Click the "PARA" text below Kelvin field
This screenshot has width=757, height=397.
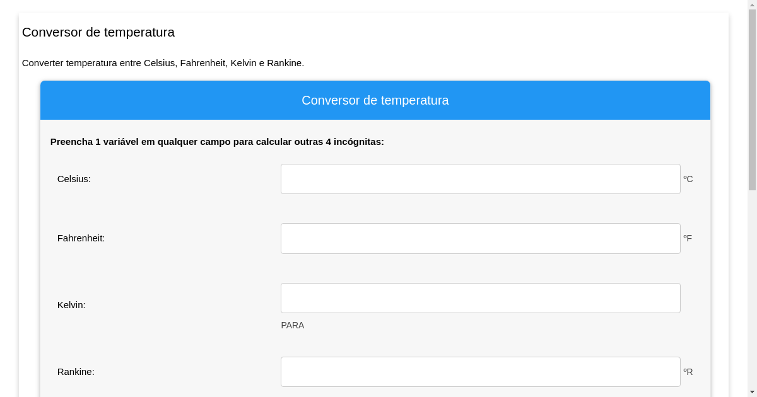tap(293, 325)
